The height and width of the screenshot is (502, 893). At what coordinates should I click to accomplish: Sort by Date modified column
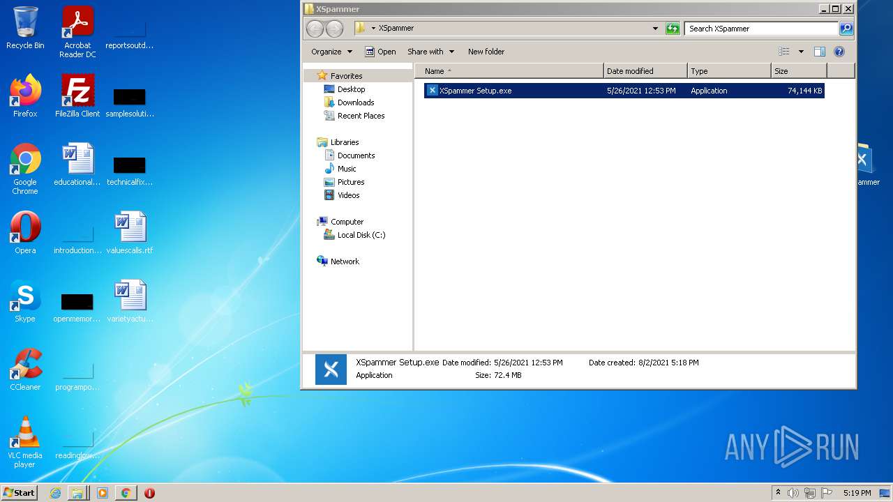[x=645, y=71]
